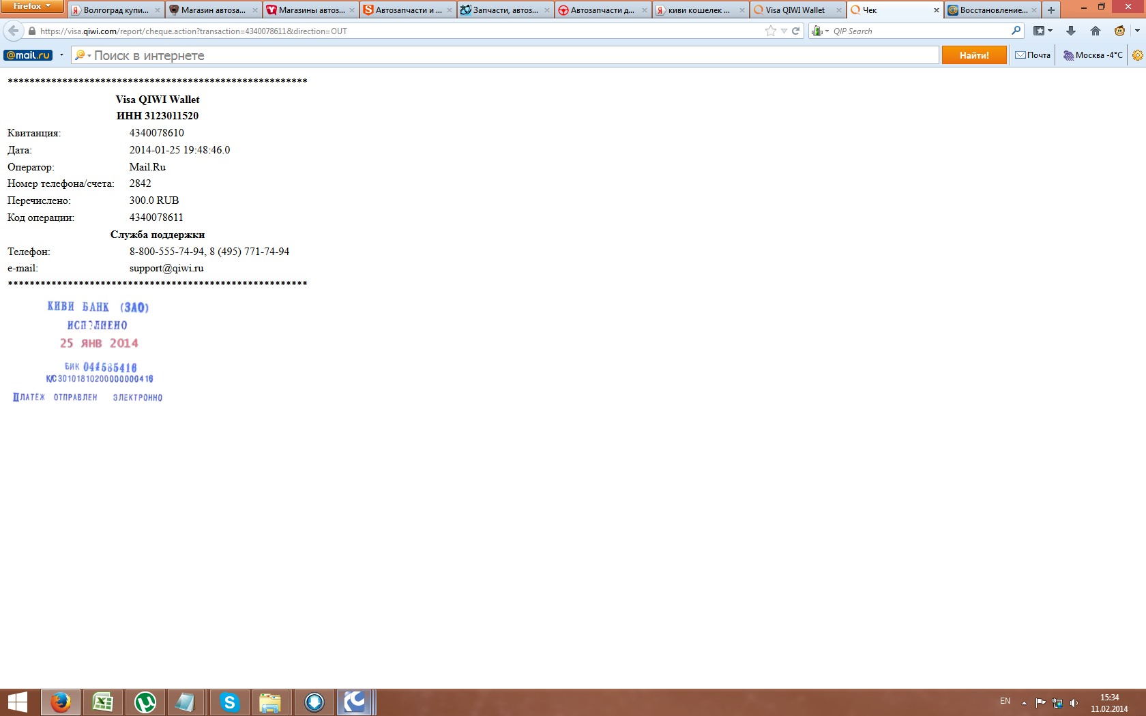Switch to Волгоград купи... tab

(116, 10)
